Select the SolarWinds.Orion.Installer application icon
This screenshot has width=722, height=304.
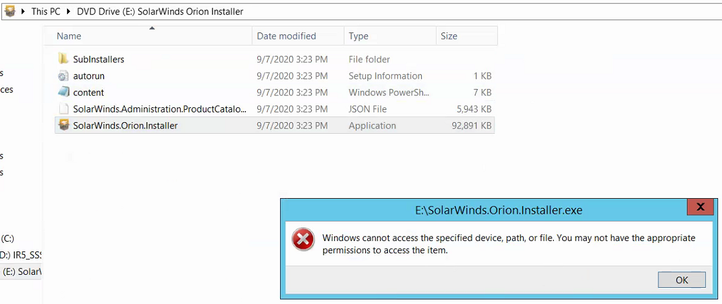coord(64,125)
